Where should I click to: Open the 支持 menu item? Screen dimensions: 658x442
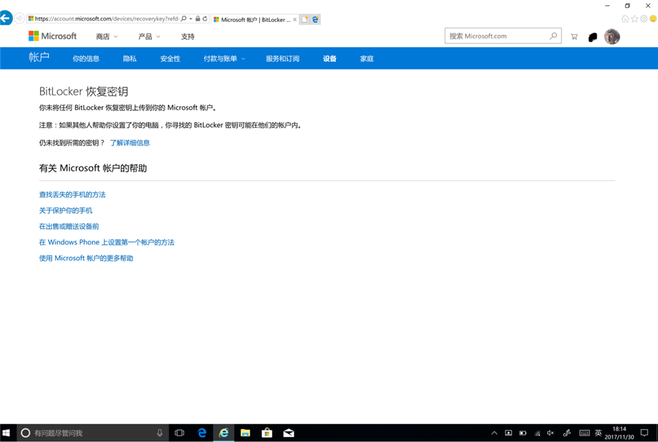188,37
